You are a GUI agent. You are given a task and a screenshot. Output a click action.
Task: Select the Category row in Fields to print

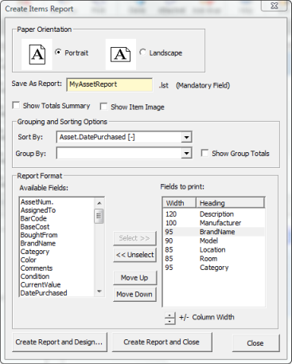click(x=214, y=268)
